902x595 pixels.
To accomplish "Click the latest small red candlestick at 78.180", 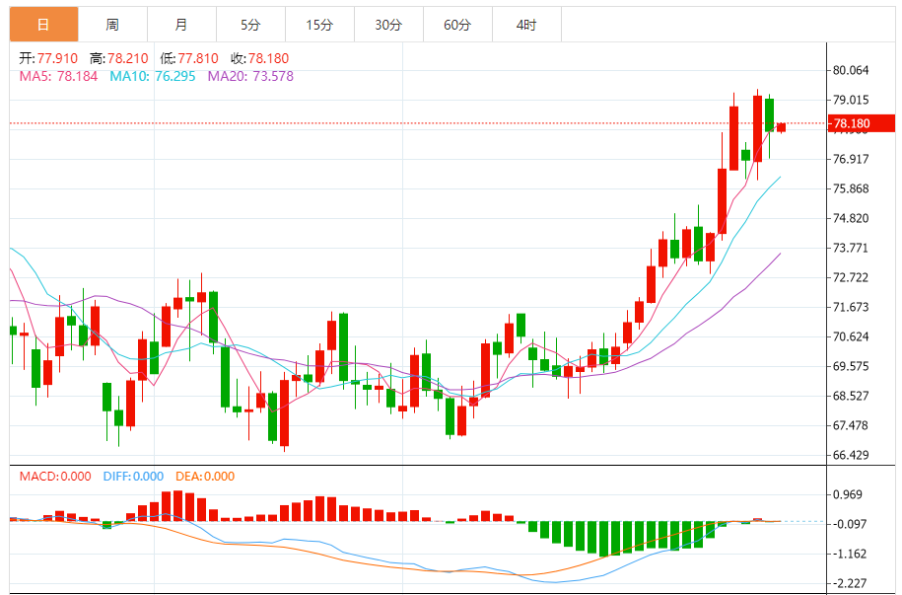I will tap(781, 127).
